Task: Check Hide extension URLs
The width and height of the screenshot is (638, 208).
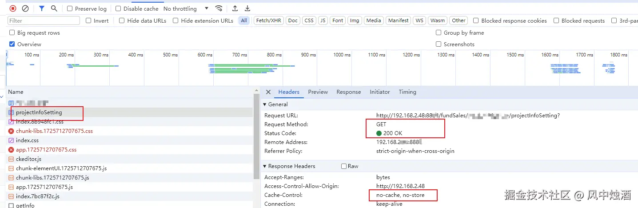Action: coord(175,20)
